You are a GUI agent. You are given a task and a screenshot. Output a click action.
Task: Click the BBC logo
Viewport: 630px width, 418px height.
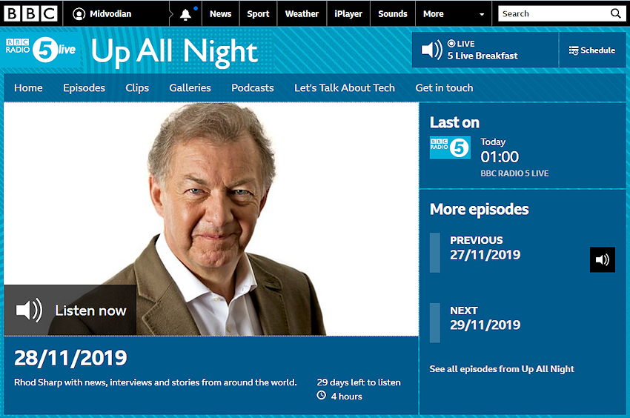pos(30,13)
